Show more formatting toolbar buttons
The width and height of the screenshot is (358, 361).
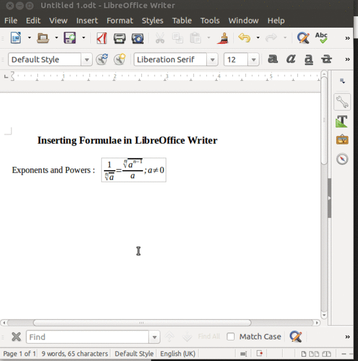pos(347,60)
